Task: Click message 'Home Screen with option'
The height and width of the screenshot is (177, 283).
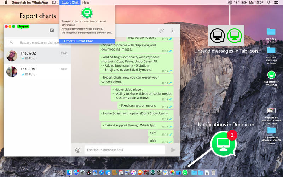Action: tap(136, 115)
